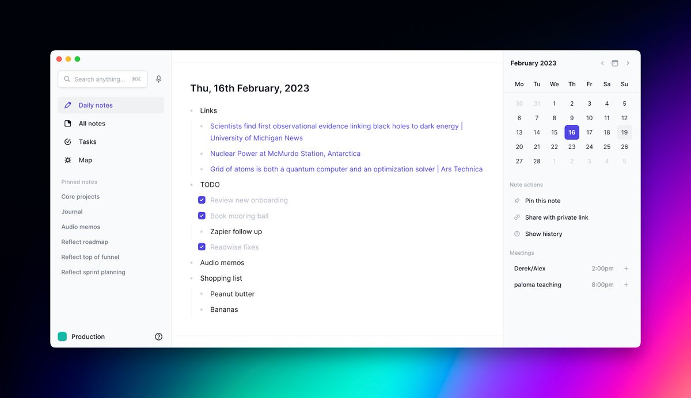Click the Peanut butter item

point(233,294)
